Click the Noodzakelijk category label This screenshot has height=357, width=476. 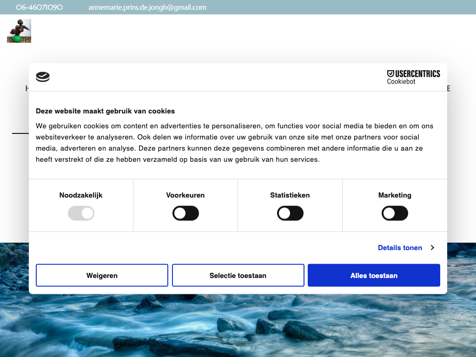click(x=81, y=195)
